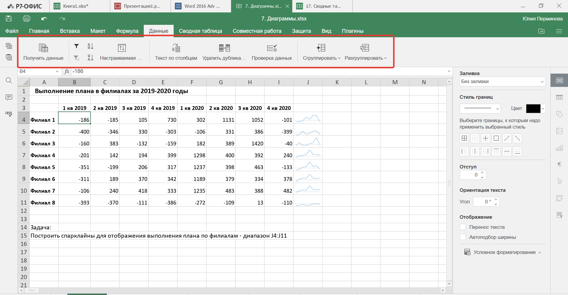Screen dimensions: 568x295
Task: Click the black border color swatch
Action: click(533, 108)
